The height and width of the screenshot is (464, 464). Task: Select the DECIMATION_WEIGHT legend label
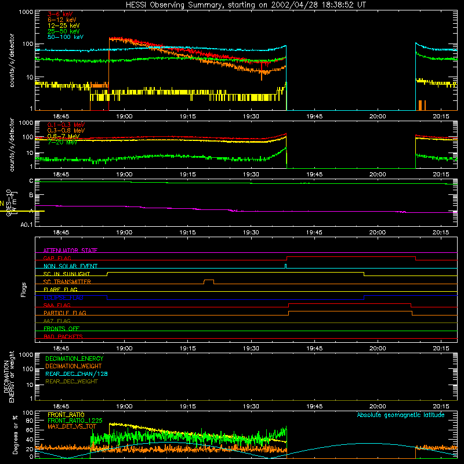(74, 366)
